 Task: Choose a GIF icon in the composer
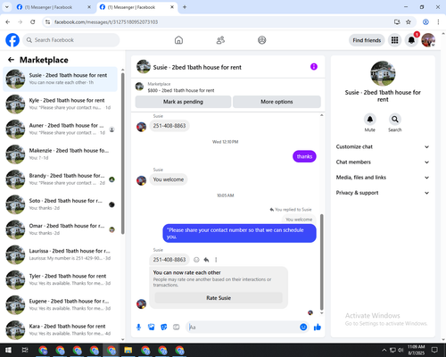pyautogui.click(x=177, y=328)
